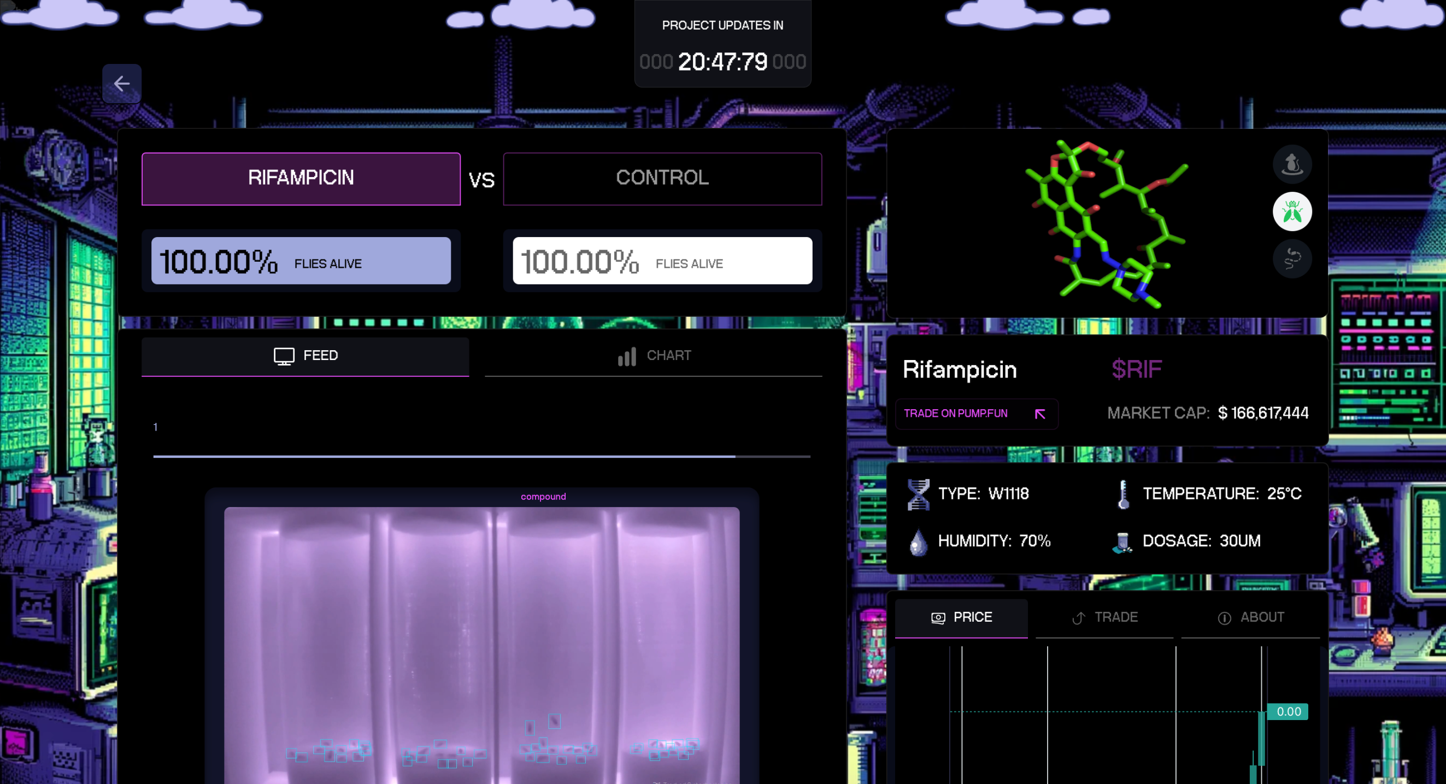
Task: Toggle the CONTROL group selector
Action: [x=662, y=178]
